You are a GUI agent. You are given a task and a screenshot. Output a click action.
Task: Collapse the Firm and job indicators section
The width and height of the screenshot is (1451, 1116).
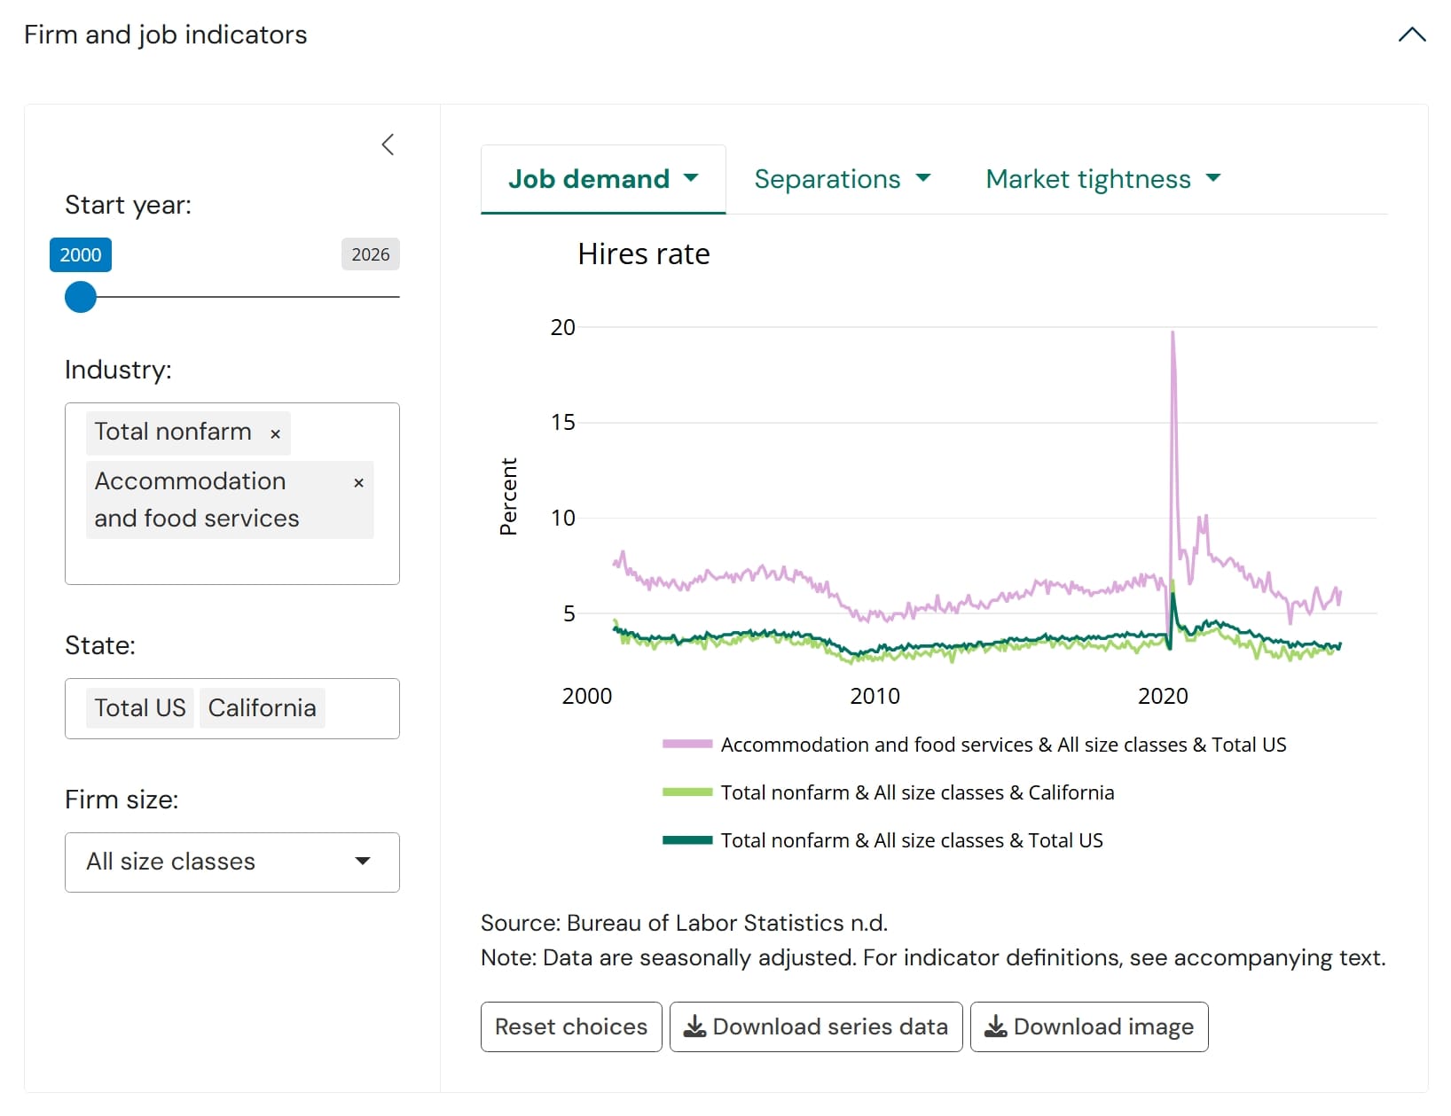point(1412,35)
